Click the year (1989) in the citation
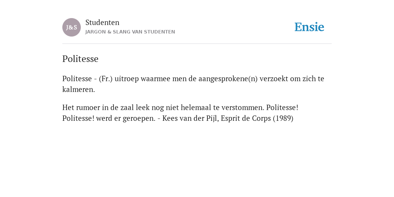The image size is (394, 197). point(283,119)
